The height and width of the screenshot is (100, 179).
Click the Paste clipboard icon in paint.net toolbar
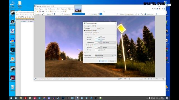(x=51, y=11)
